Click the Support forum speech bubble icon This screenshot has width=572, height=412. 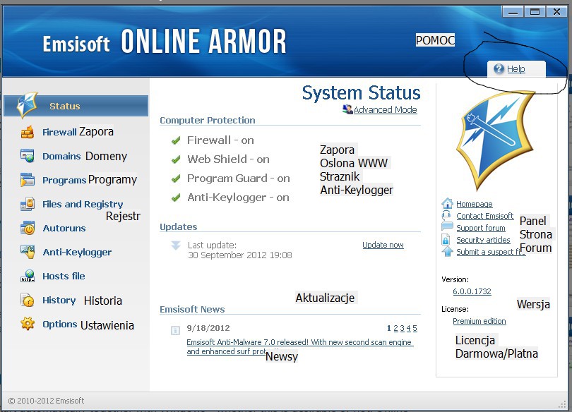[447, 227]
